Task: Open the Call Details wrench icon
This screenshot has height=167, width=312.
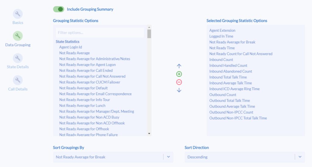Action: tap(18, 80)
